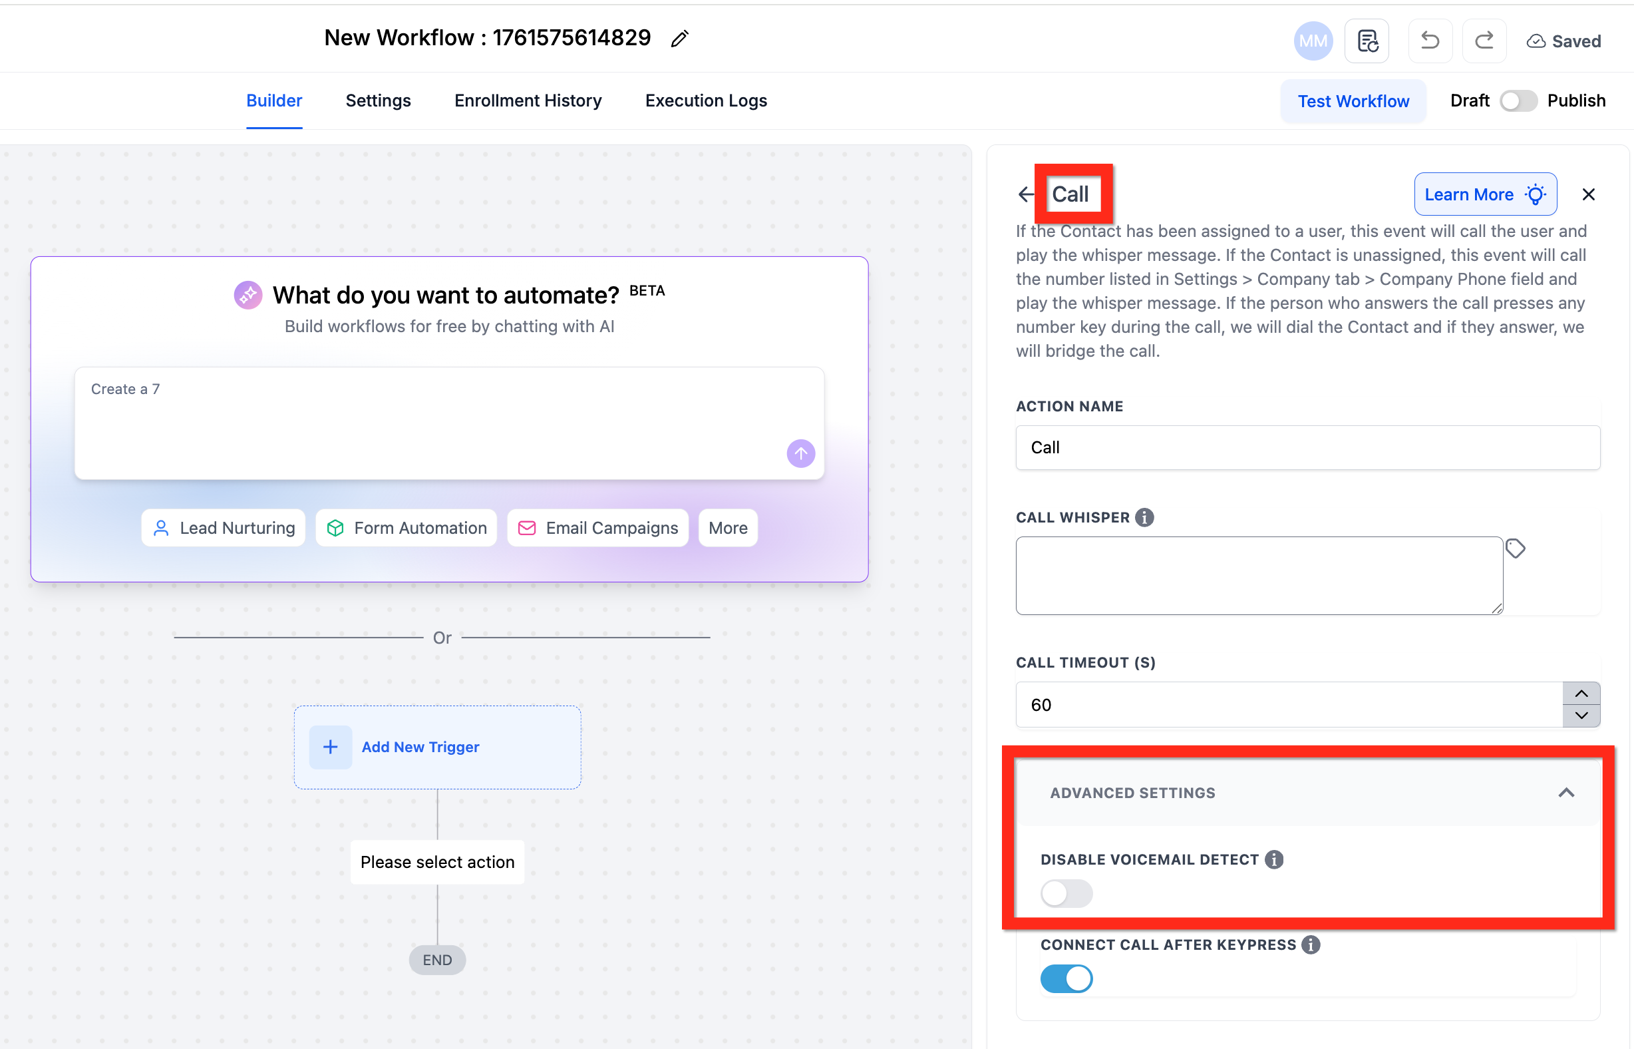Collapse the Advanced Settings section

point(1566,793)
